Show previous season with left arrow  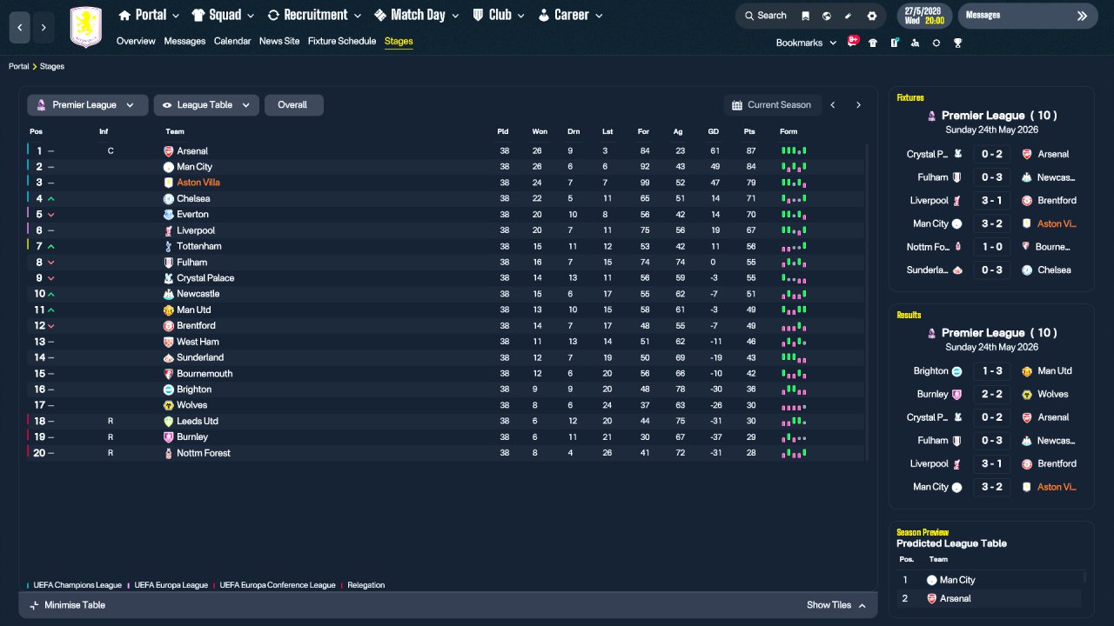point(833,105)
